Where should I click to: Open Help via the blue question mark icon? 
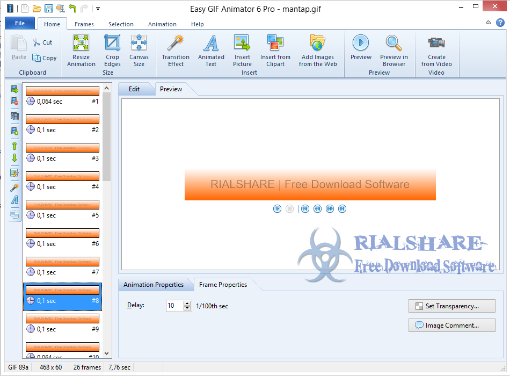tap(500, 23)
